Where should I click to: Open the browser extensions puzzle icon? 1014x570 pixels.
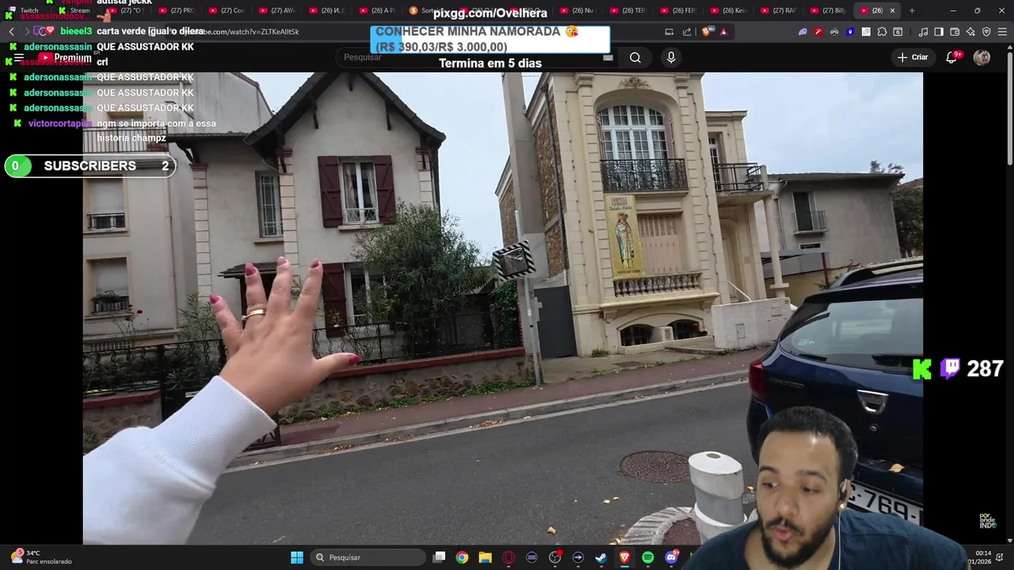tap(882, 32)
